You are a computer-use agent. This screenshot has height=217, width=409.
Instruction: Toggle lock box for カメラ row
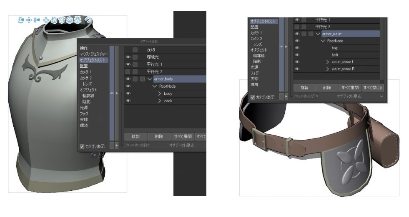click(x=135, y=50)
